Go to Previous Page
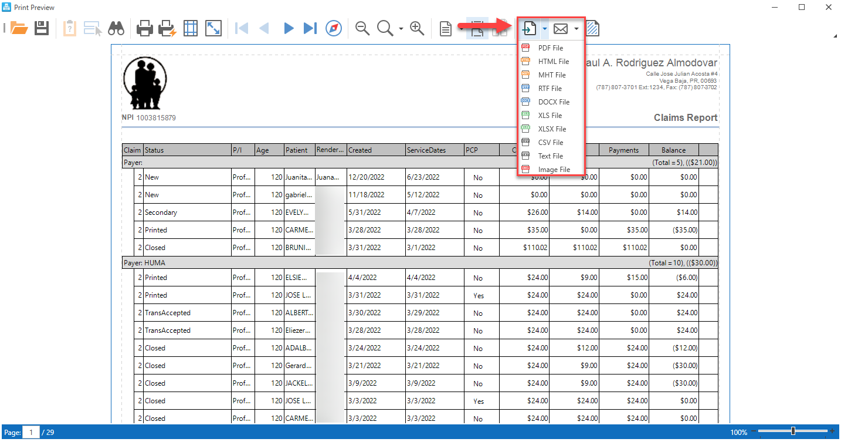Viewport: 841px width, 442px height. click(264, 28)
